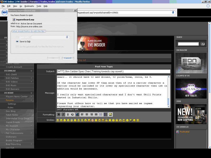Insert a bulleted list
Image resolution: width=211 pixels, height=158 pixels.
(x=105, y=115)
